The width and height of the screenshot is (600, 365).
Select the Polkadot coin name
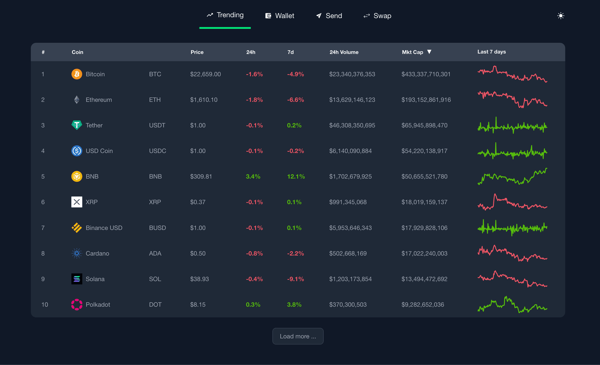tap(98, 305)
